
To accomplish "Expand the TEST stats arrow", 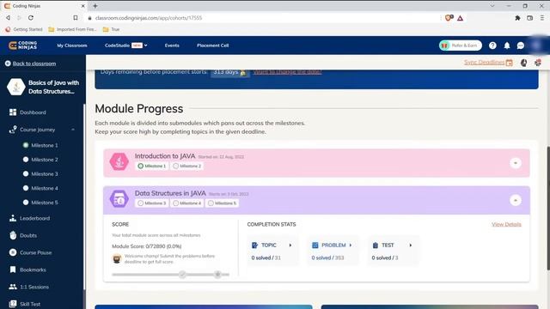I will click(x=411, y=245).
